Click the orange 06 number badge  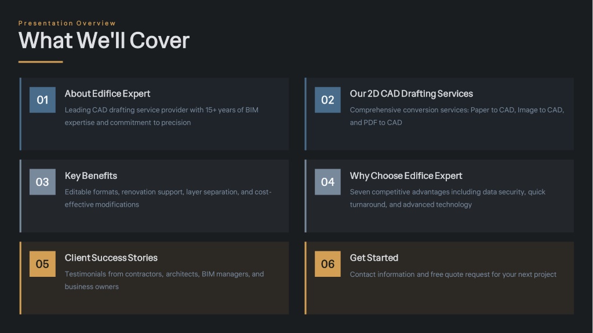(328, 264)
